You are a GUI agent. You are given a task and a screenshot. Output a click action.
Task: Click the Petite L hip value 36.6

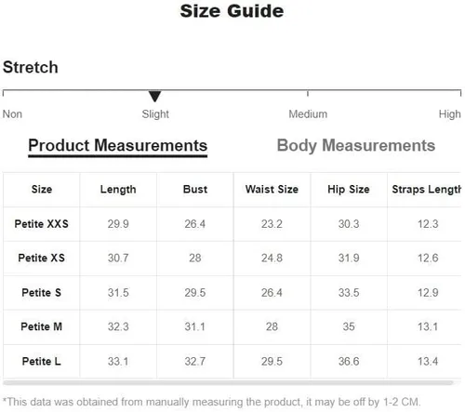click(x=349, y=361)
